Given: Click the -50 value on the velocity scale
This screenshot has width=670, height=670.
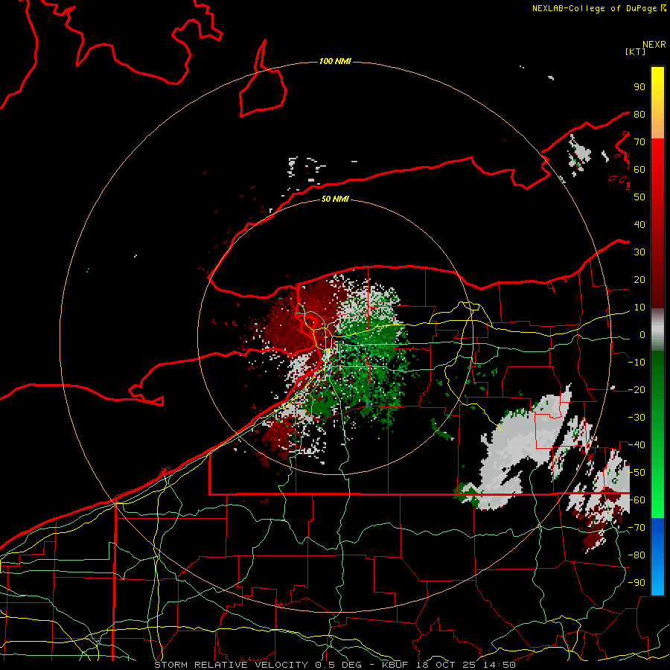Looking at the screenshot, I should click(636, 473).
